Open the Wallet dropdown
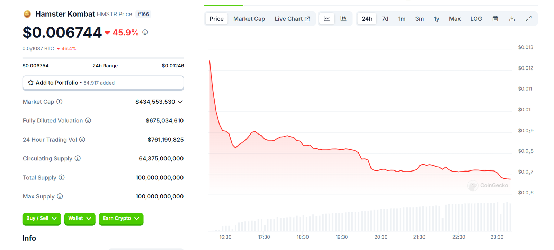 click(80, 219)
